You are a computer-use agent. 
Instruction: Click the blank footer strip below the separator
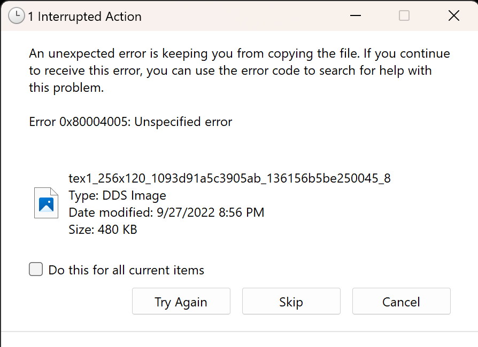(240, 340)
